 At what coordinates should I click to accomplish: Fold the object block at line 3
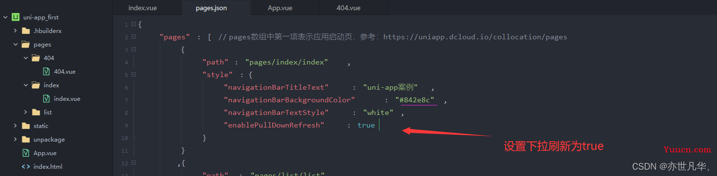click(133, 49)
